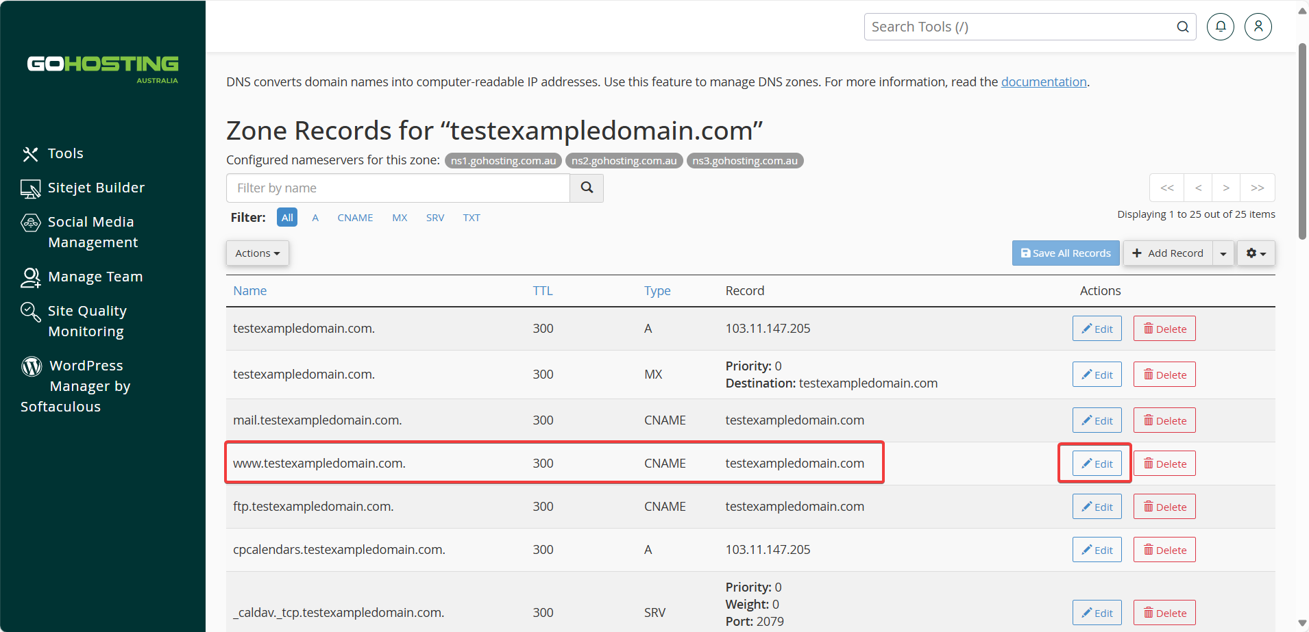Click Save All Records button

pos(1066,253)
